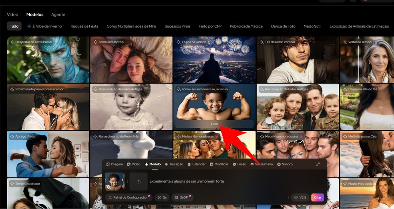Click the selected baby model thumbnail
Screen dimensions: 394x209
coord(115,181)
